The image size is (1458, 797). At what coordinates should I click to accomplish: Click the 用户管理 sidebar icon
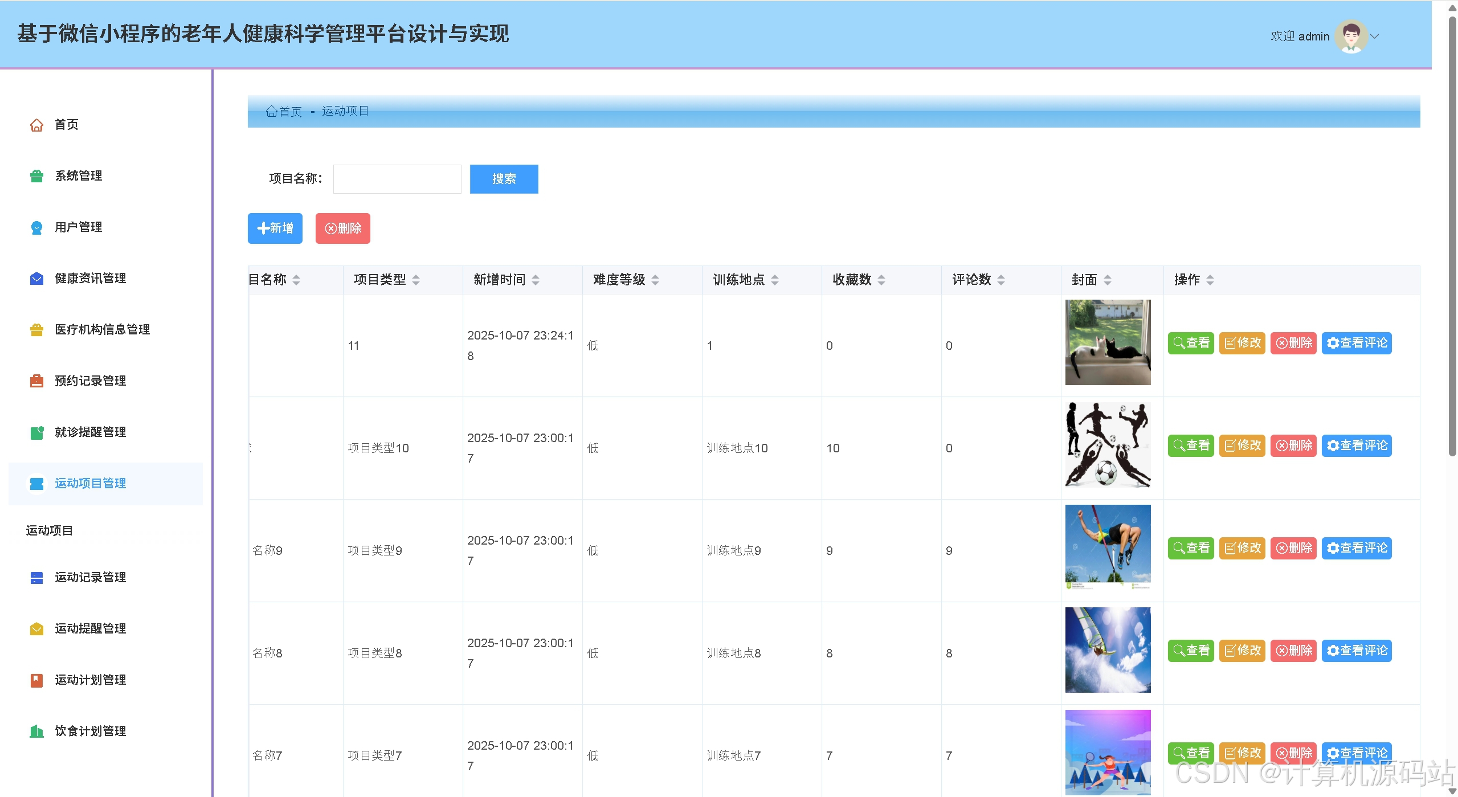[x=36, y=227]
